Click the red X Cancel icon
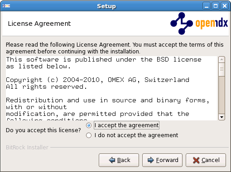Screen dimensions: 231x172 point(196,160)
